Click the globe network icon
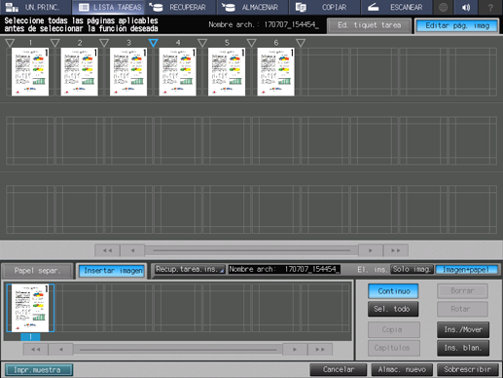Screen dimensions: 503x378 click(443, 7)
